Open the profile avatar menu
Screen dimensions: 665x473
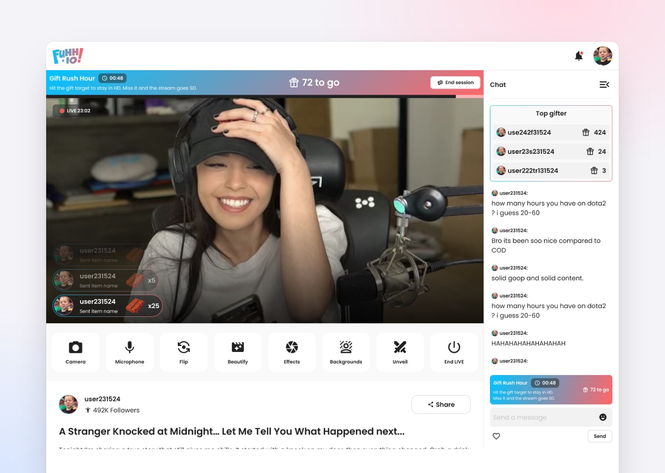tap(603, 56)
